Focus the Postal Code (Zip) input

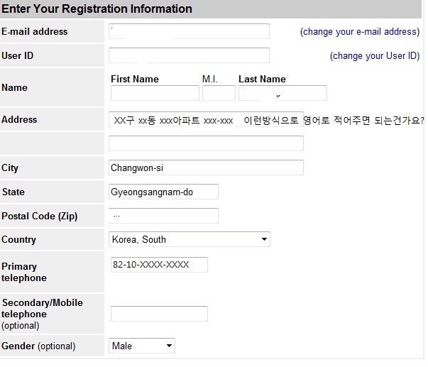click(163, 215)
